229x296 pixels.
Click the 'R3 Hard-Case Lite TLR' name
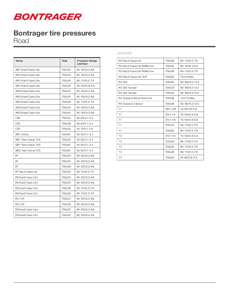[x=132, y=77]
